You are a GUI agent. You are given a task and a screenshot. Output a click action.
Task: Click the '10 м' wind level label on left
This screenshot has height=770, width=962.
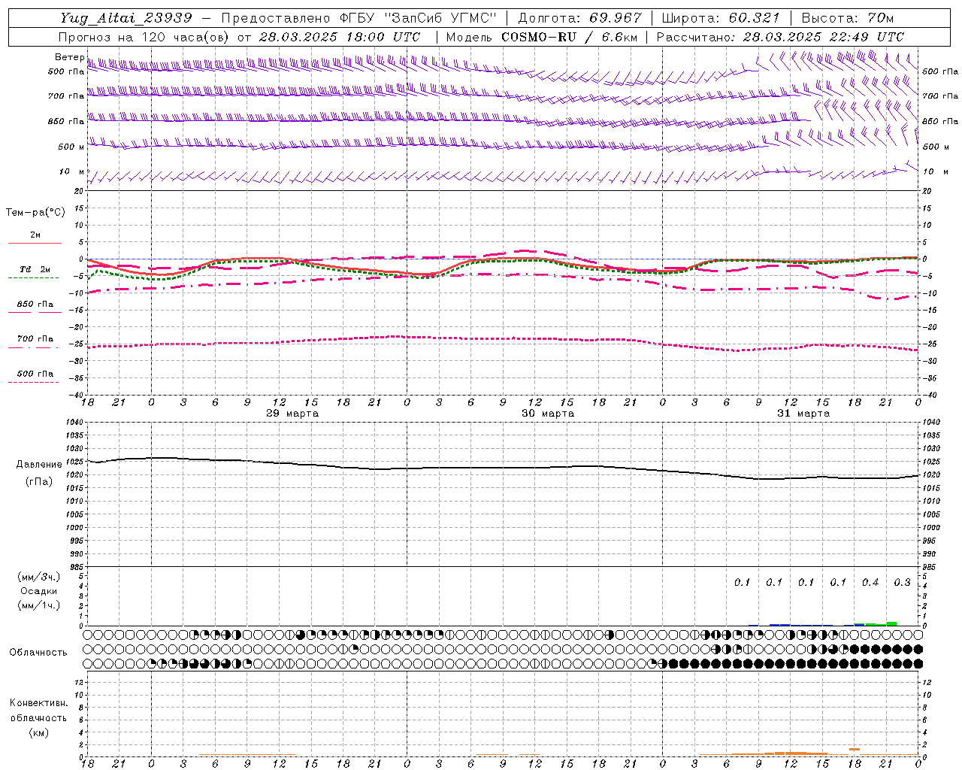(x=72, y=172)
